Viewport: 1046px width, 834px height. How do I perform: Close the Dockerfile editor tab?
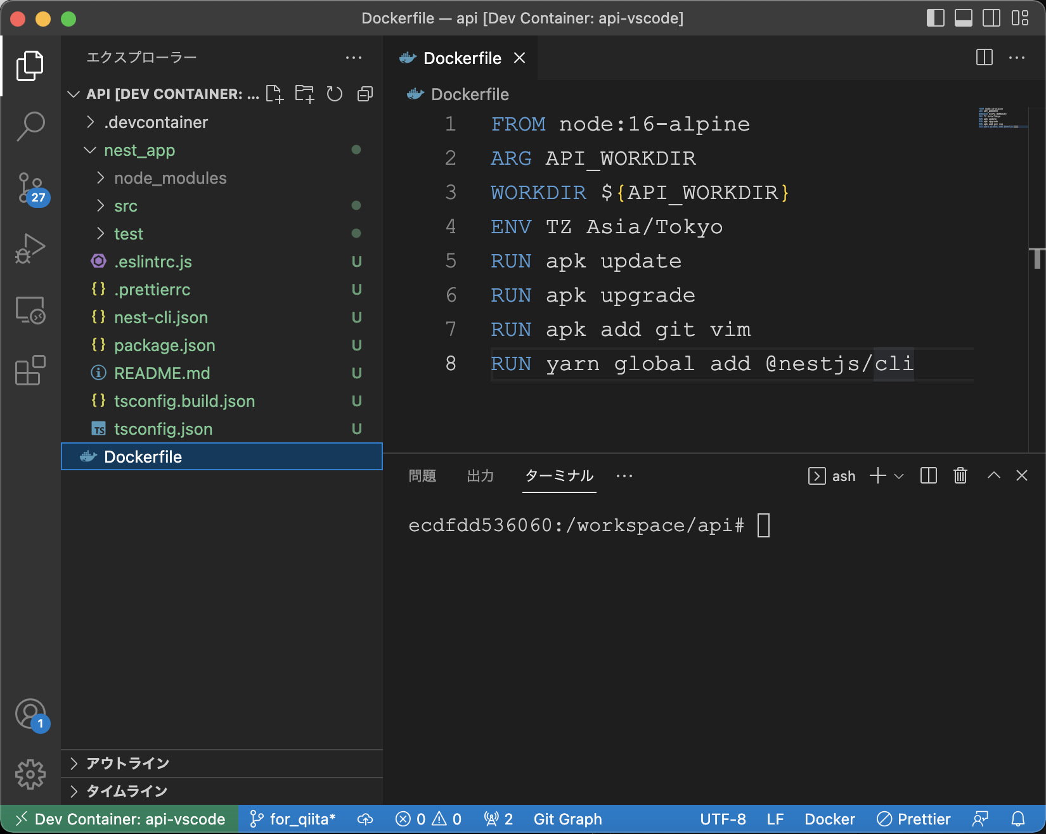point(520,58)
